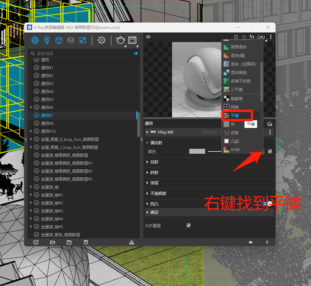The image size is (311, 286).
Task: Open the Materials category icon
Action: click(35, 40)
